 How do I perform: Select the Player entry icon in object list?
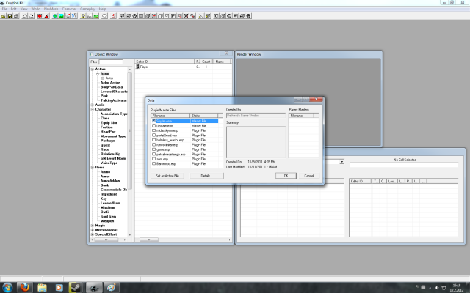137,67
